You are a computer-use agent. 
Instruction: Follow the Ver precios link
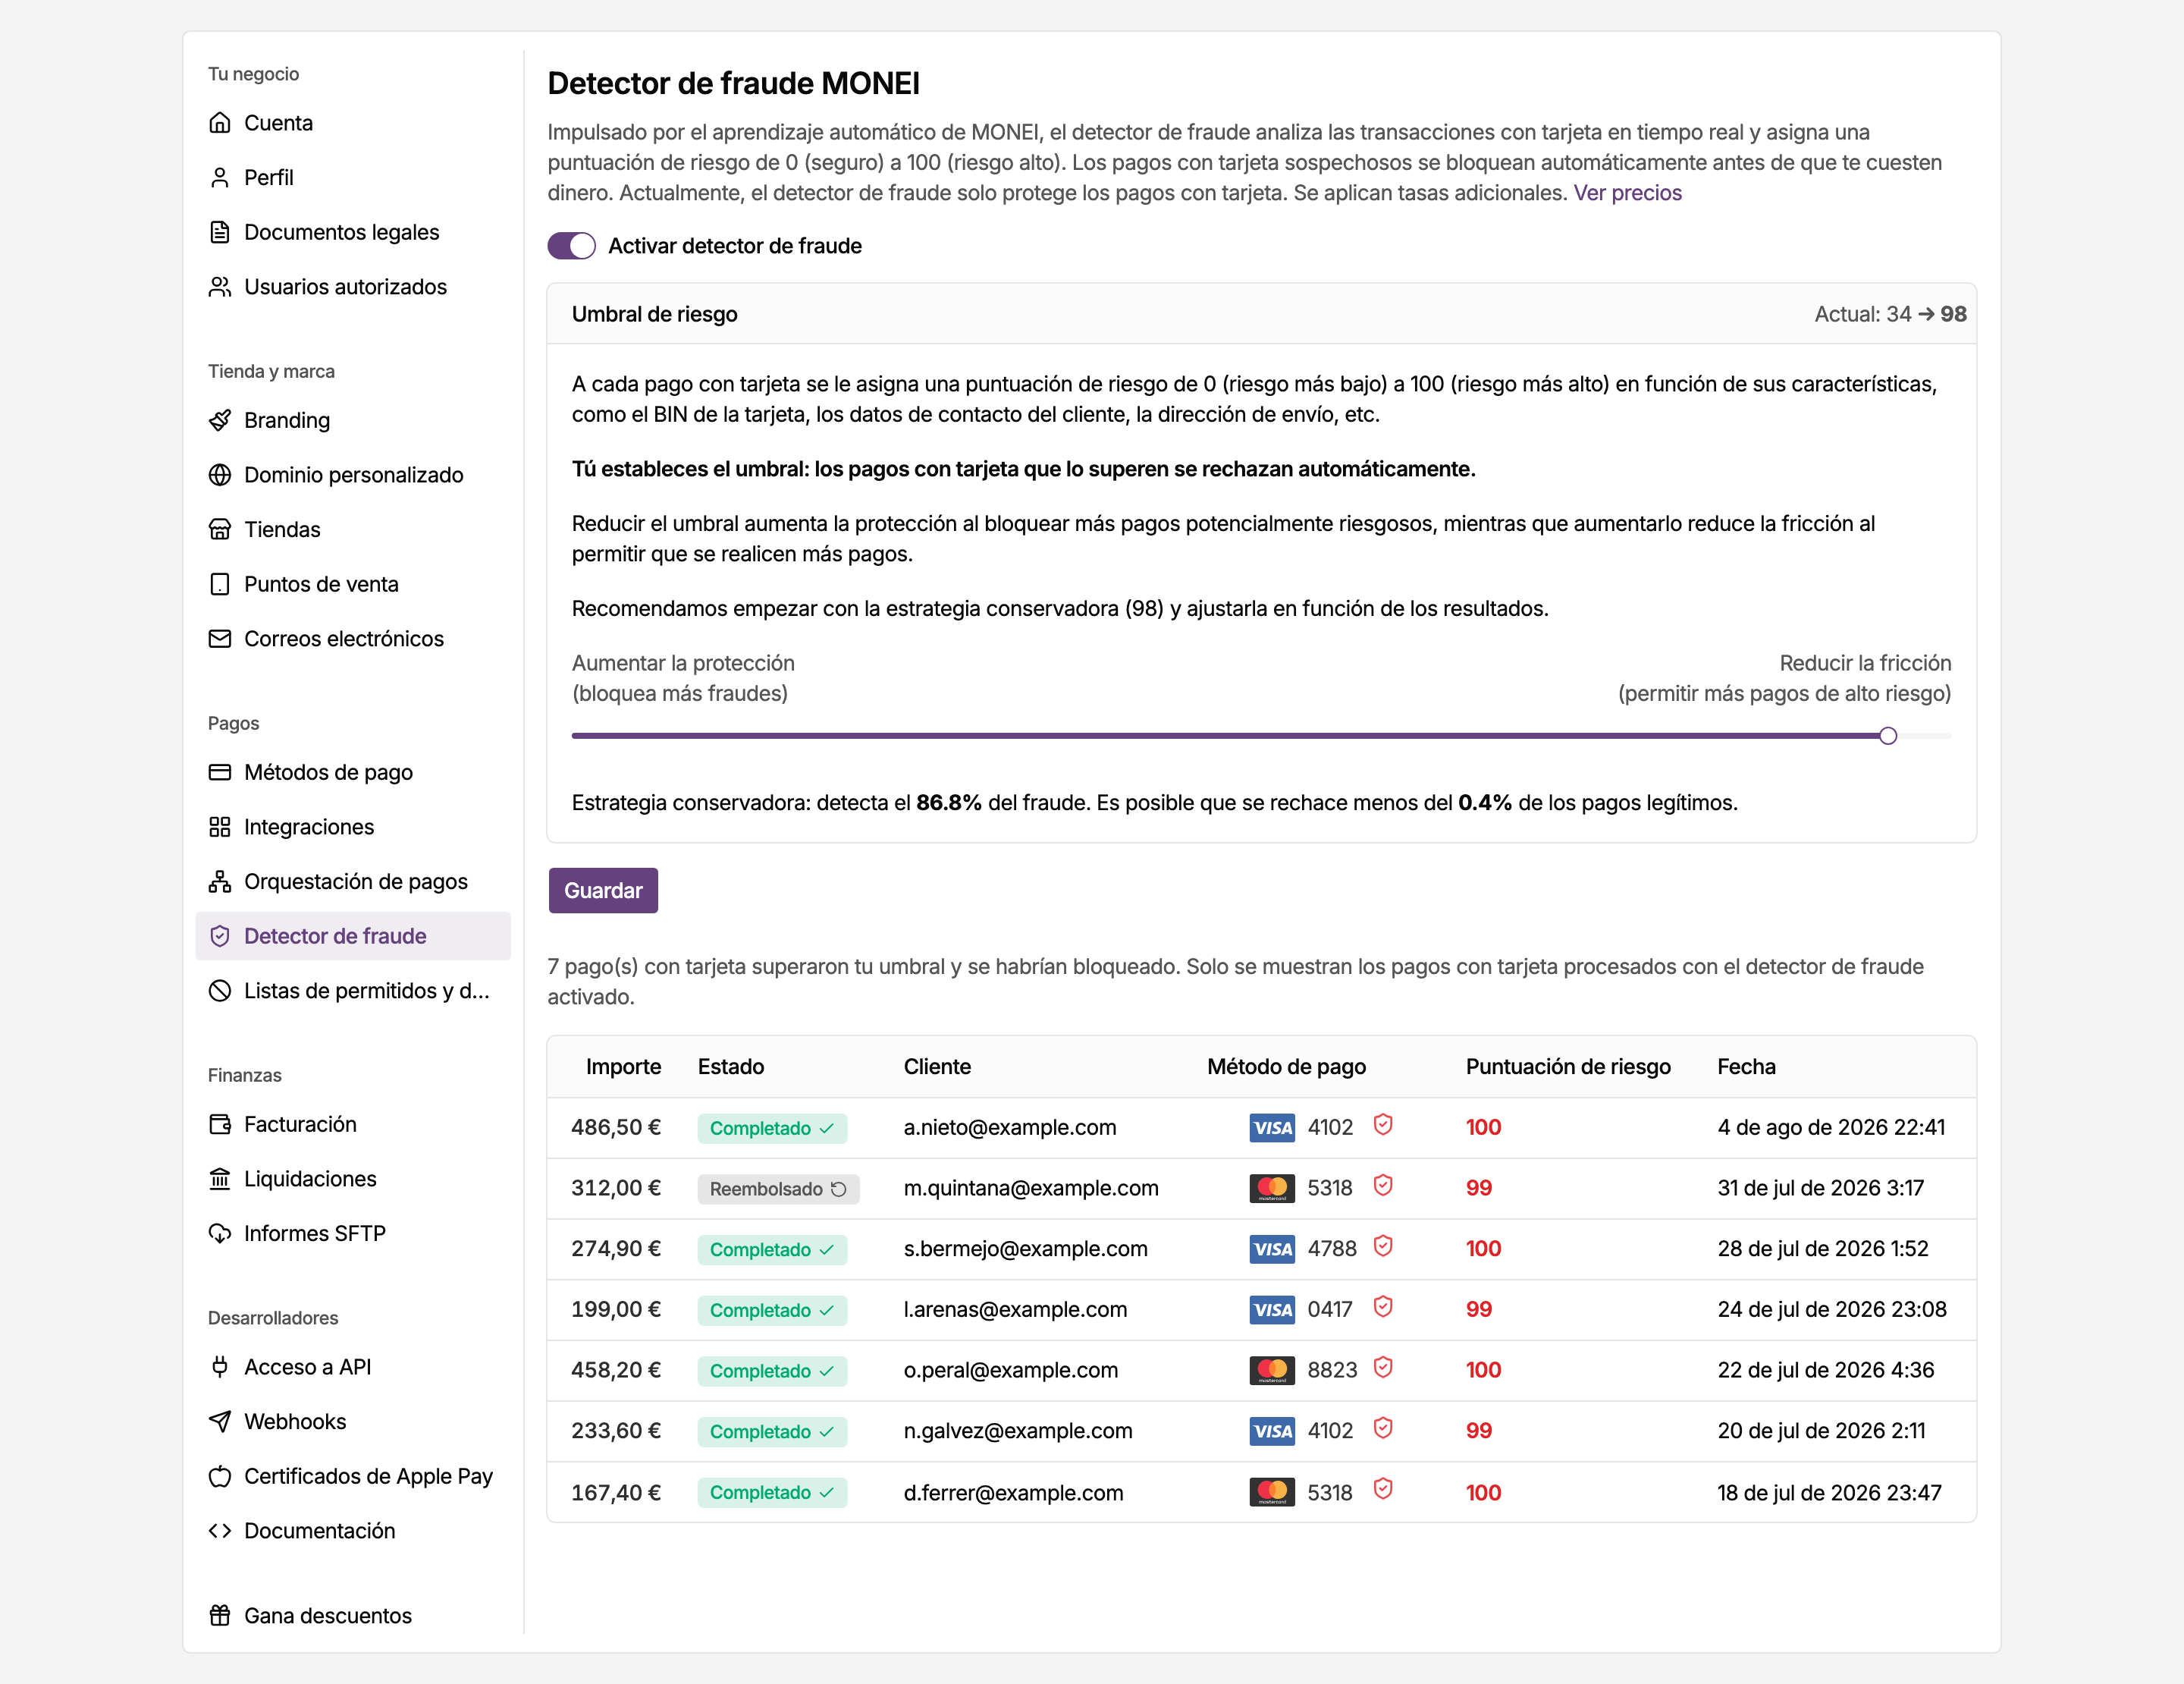coord(1628,193)
